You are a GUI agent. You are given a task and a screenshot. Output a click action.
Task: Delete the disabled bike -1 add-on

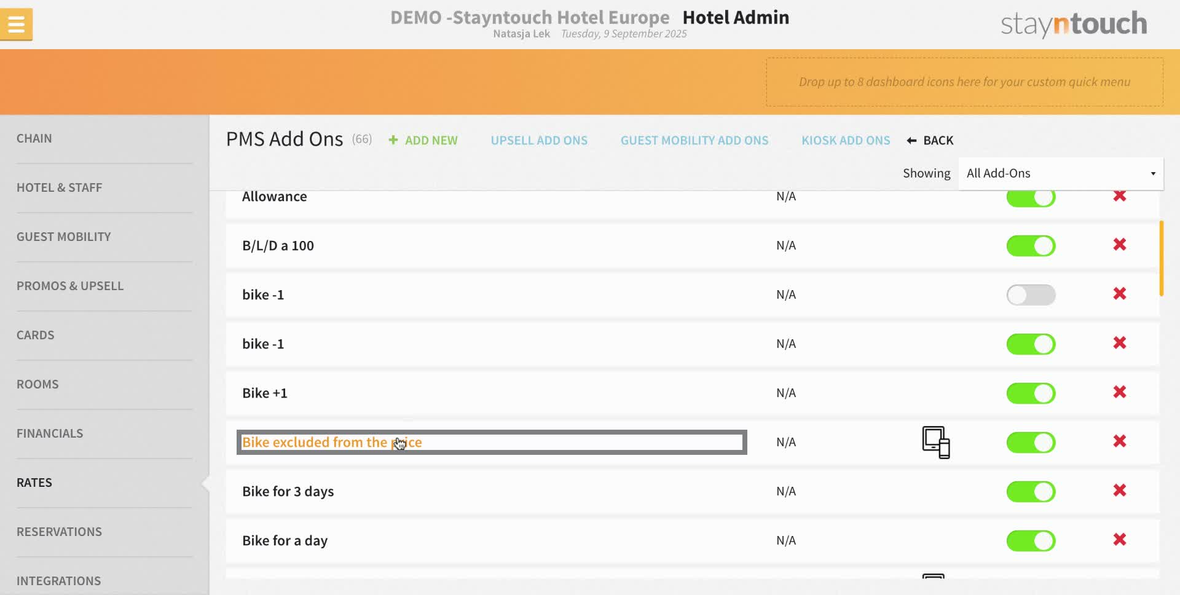click(1120, 294)
